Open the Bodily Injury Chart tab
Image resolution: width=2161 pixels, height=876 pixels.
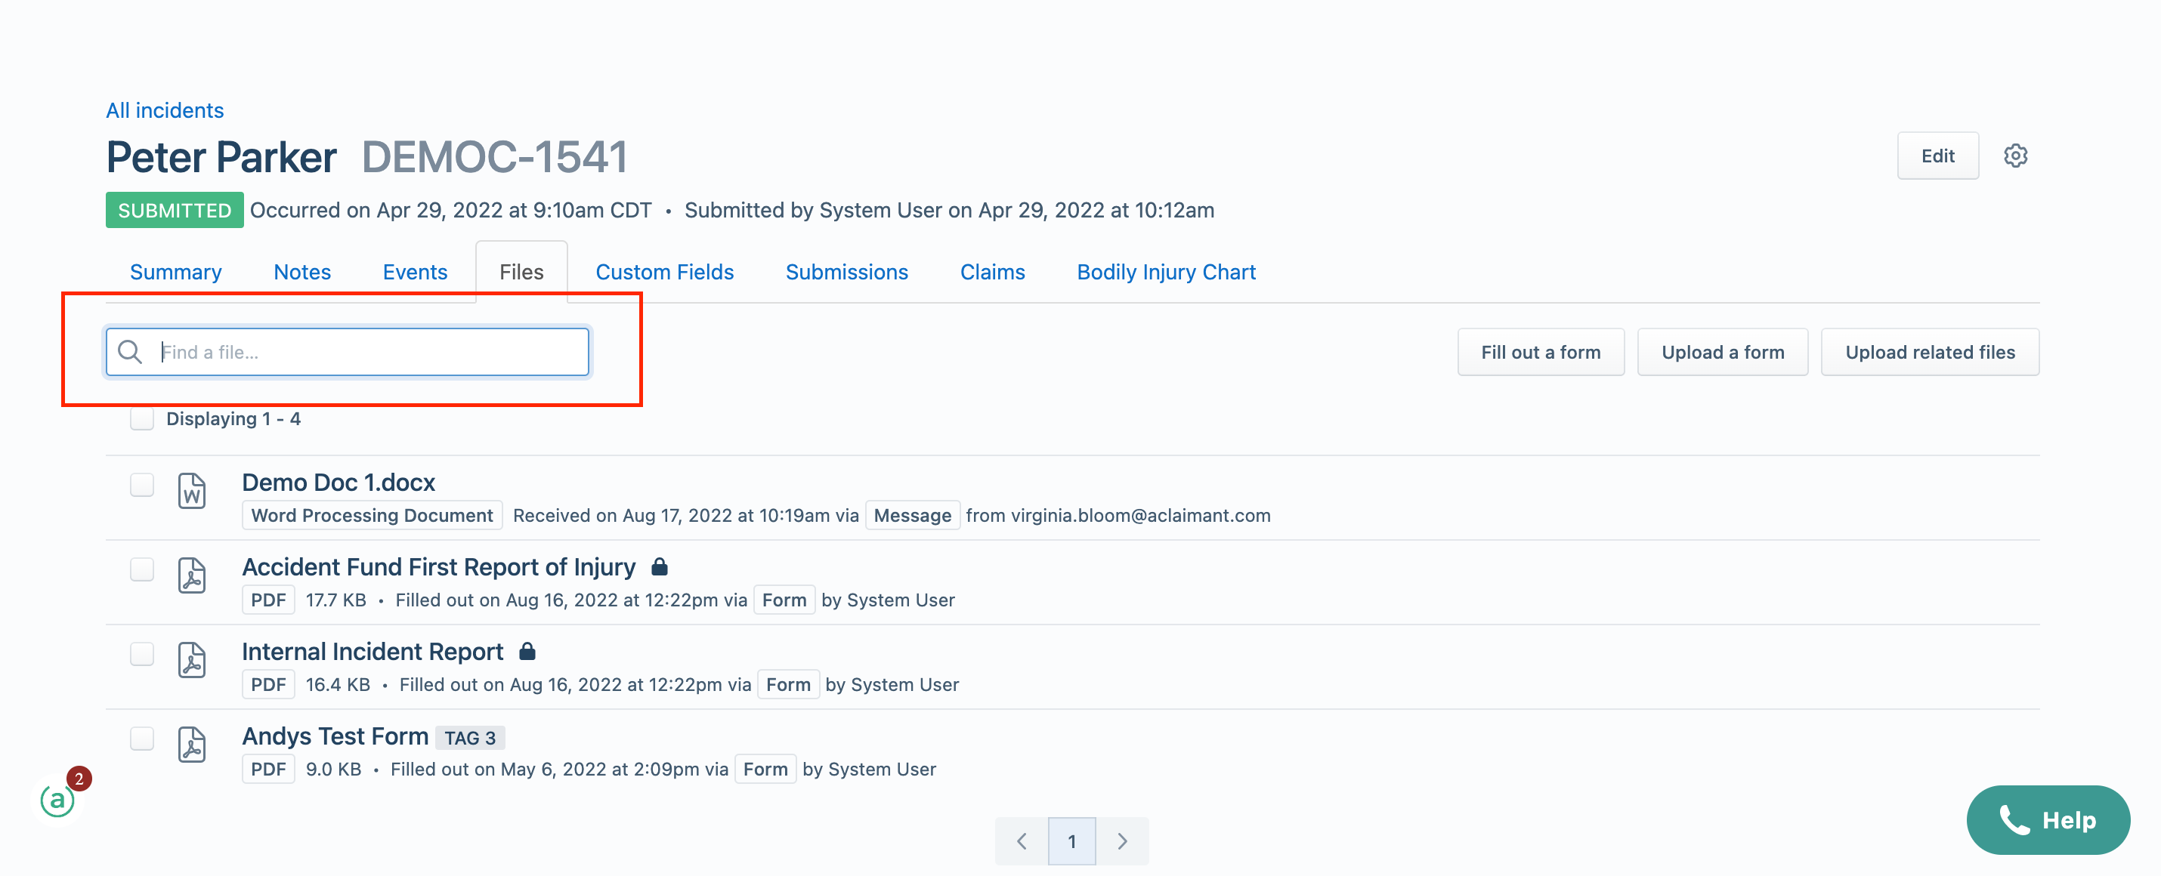pyautogui.click(x=1166, y=273)
